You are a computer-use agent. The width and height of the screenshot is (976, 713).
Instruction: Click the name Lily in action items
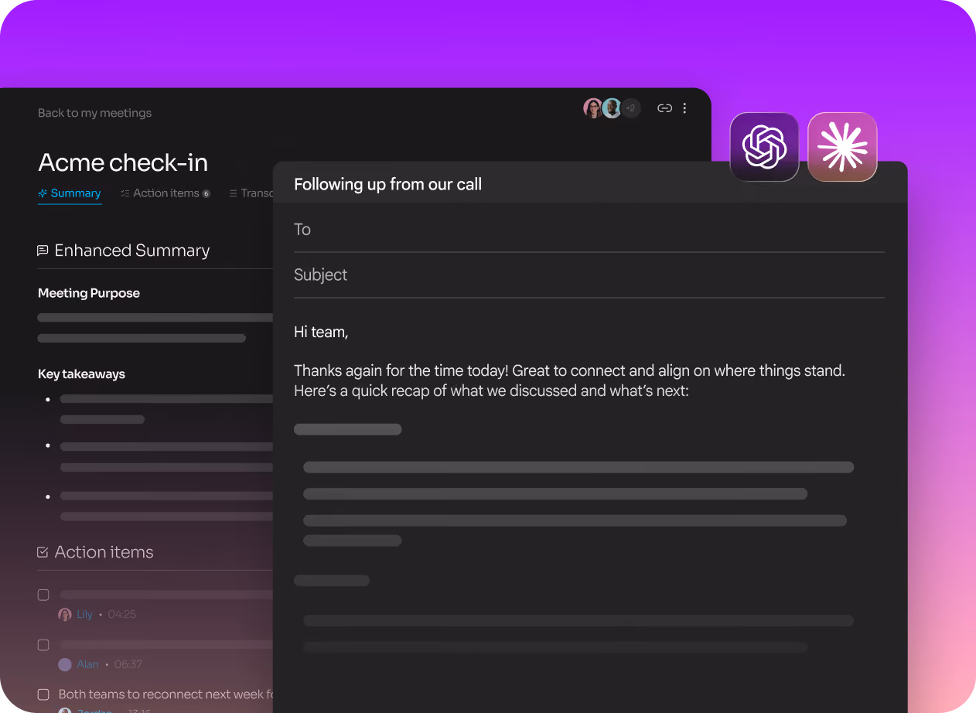[x=84, y=615]
